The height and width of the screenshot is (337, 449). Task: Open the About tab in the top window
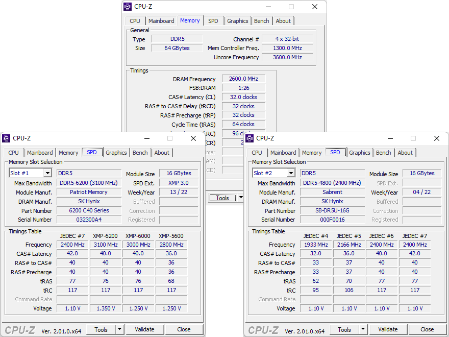pyautogui.click(x=283, y=21)
